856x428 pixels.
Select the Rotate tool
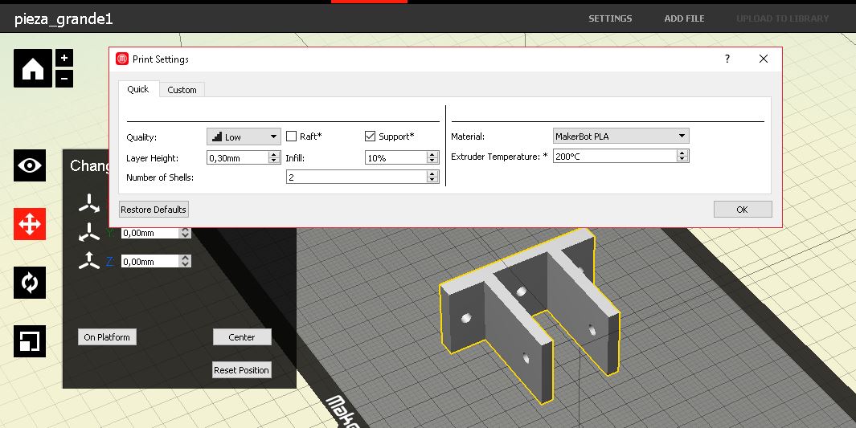(30, 283)
